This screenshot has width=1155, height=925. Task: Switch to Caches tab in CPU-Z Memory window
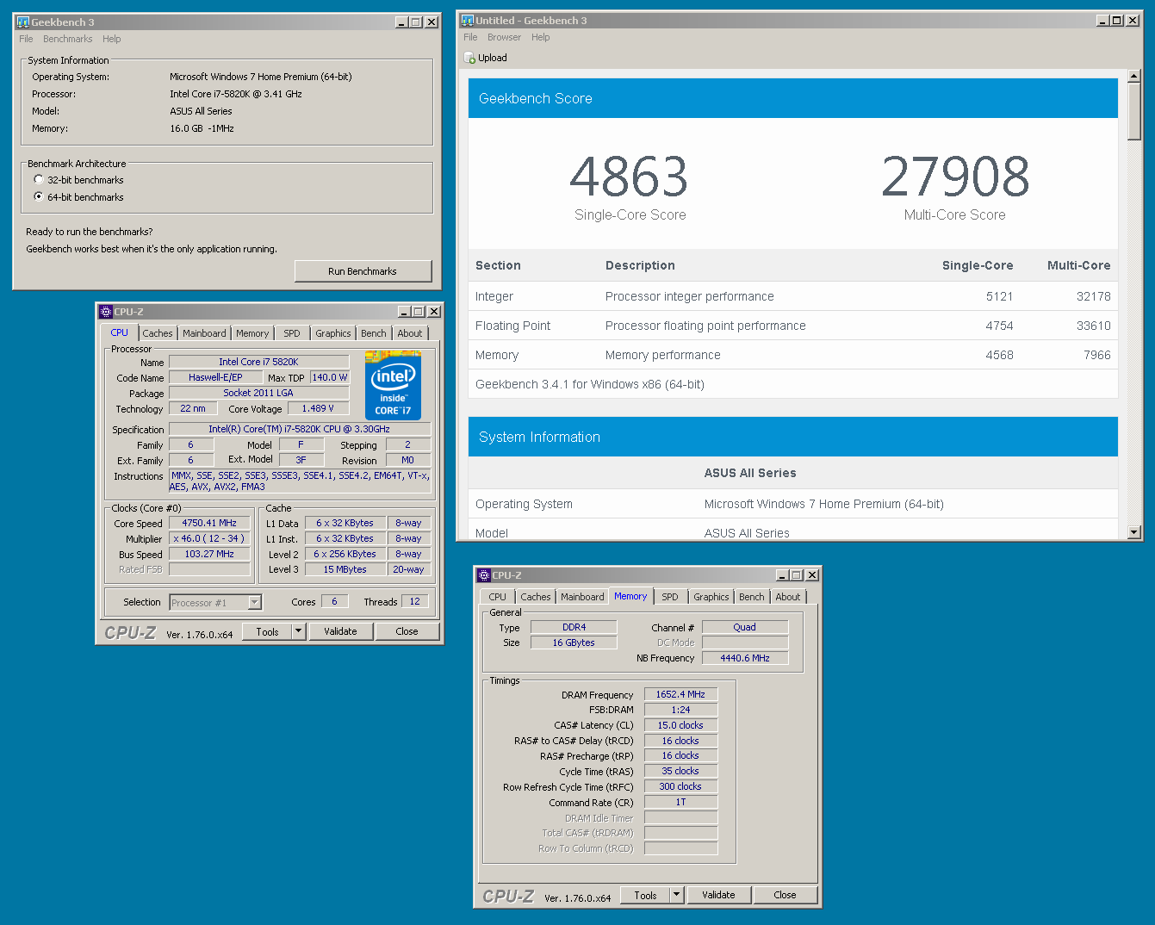pos(536,597)
